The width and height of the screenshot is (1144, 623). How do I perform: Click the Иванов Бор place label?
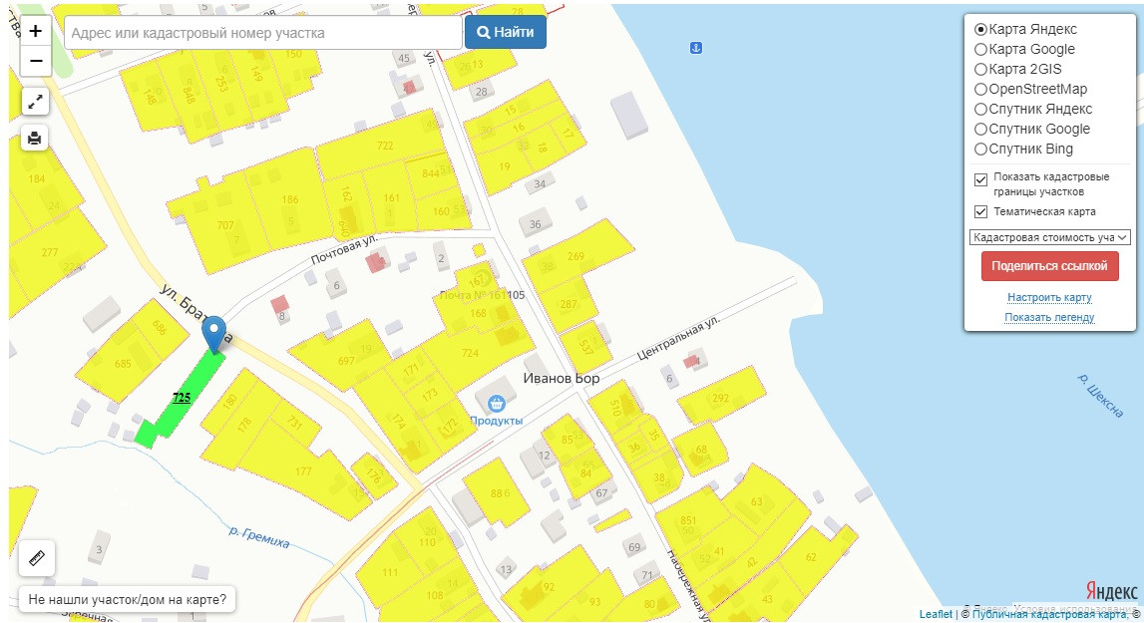(x=562, y=379)
